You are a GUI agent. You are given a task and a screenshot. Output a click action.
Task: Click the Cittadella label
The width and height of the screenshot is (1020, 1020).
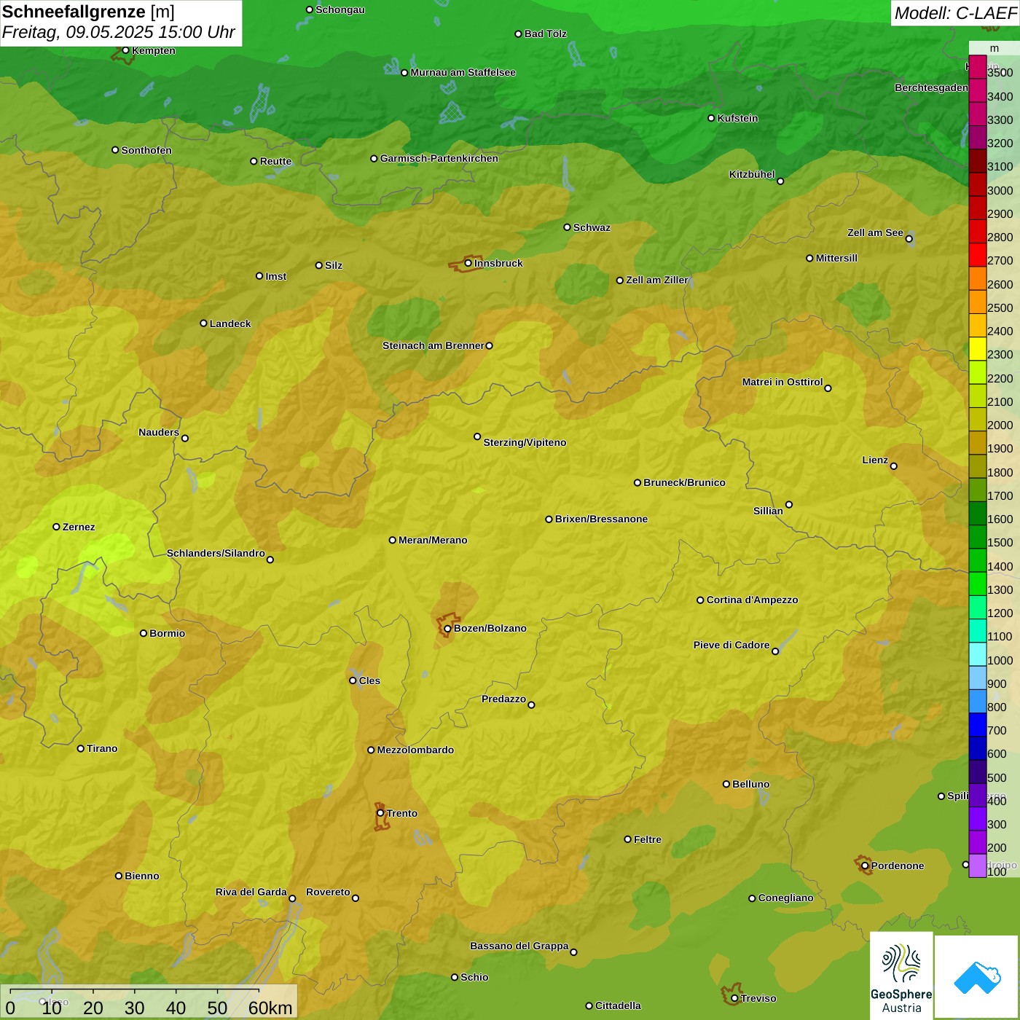618,1005
